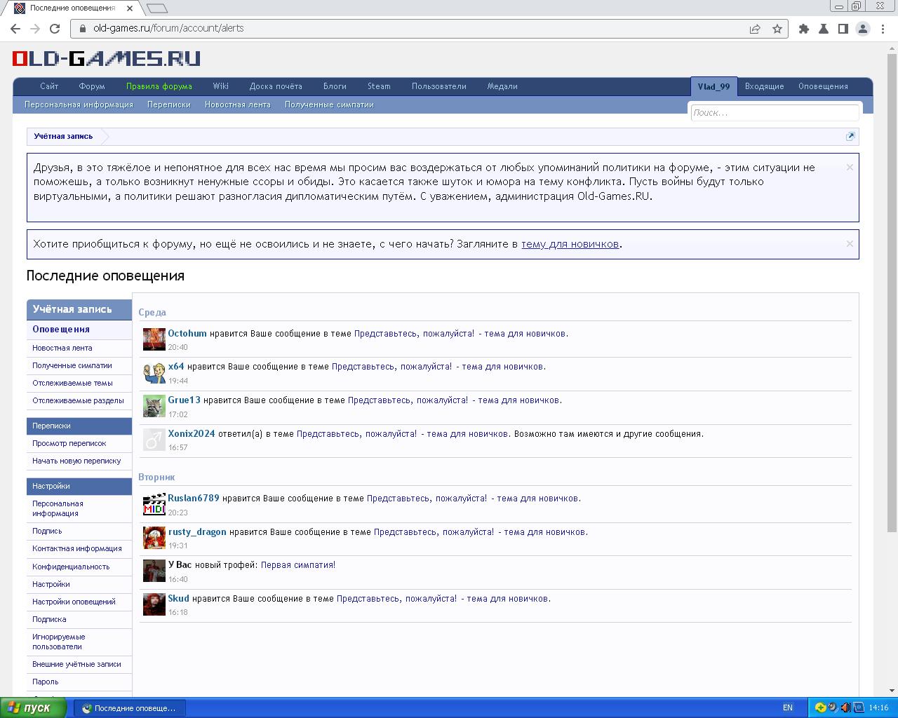Open Подпись in the sidebar settings
The height and width of the screenshot is (718, 898).
47,531
